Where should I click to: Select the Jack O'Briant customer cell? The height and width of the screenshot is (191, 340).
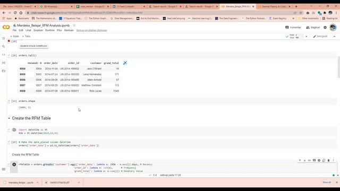point(94,68)
